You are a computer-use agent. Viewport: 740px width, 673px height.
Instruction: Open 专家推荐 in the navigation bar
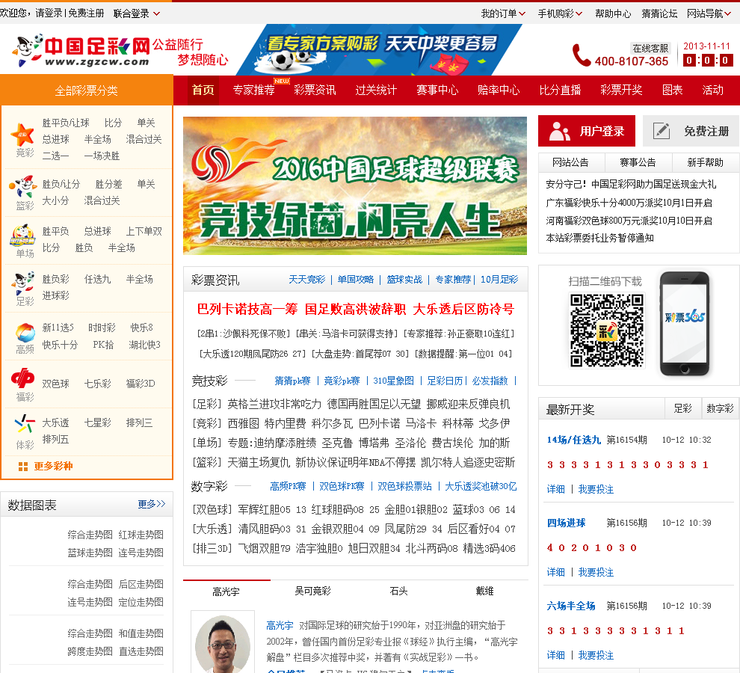click(254, 90)
